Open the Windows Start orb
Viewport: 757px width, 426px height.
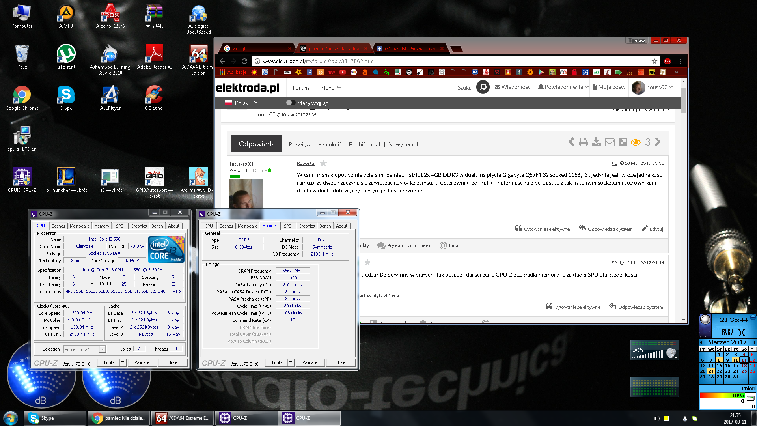tap(11, 418)
